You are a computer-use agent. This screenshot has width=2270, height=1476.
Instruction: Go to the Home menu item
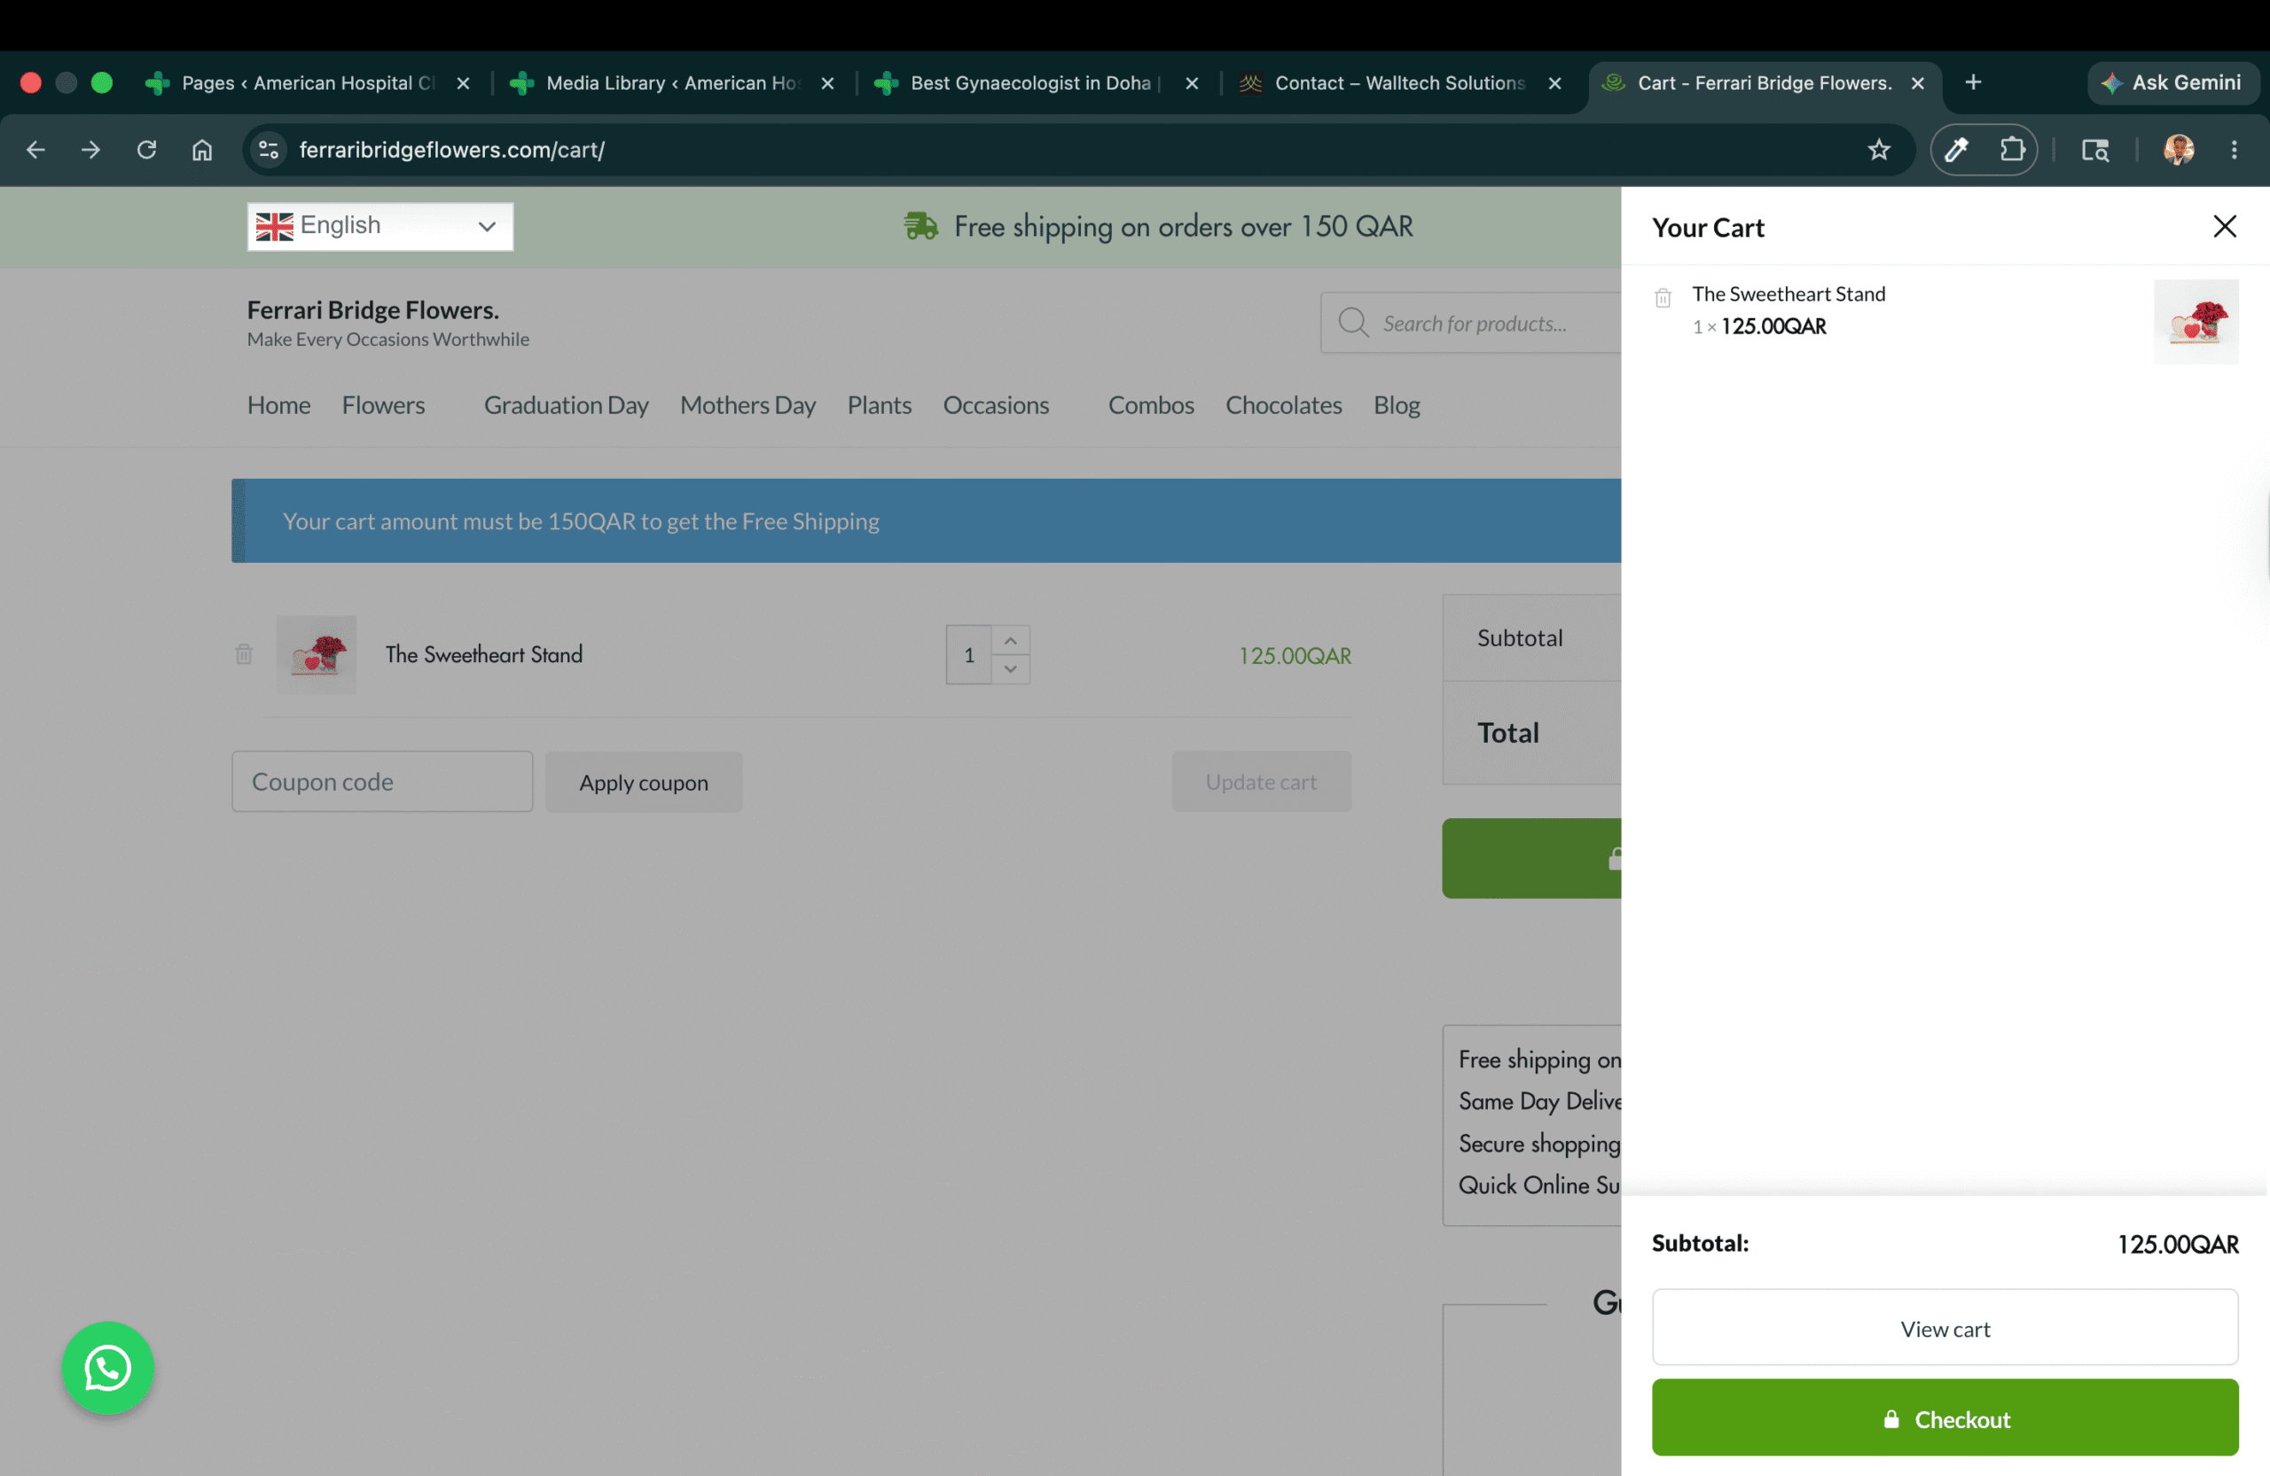[278, 405]
